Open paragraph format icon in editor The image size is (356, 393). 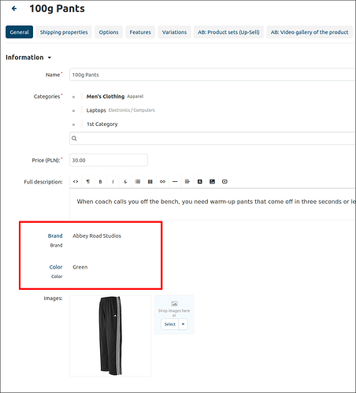pos(88,182)
